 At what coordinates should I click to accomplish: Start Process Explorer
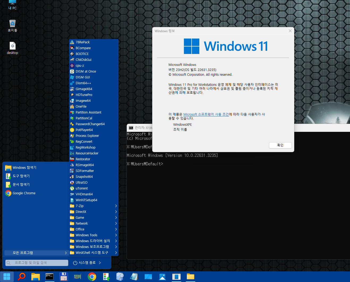[x=94, y=136]
